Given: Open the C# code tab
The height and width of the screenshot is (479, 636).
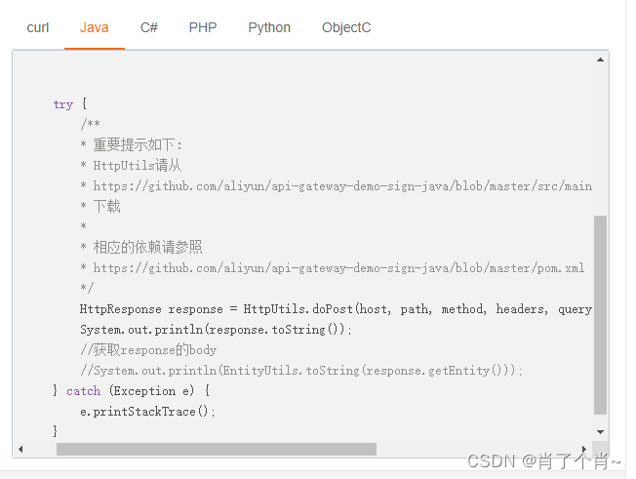Looking at the screenshot, I should pos(149,27).
